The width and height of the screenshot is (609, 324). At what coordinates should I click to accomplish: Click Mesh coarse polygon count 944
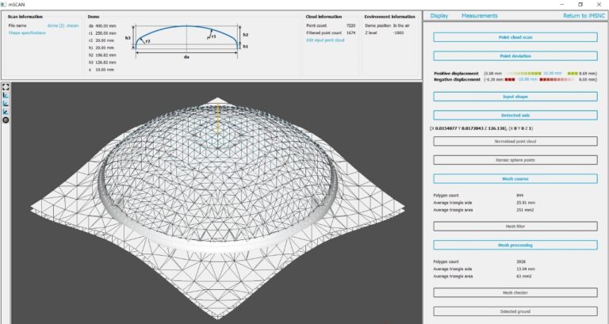pyautogui.click(x=519, y=196)
